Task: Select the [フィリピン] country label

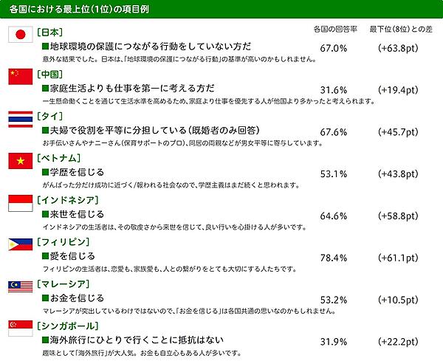Action: coord(61,242)
